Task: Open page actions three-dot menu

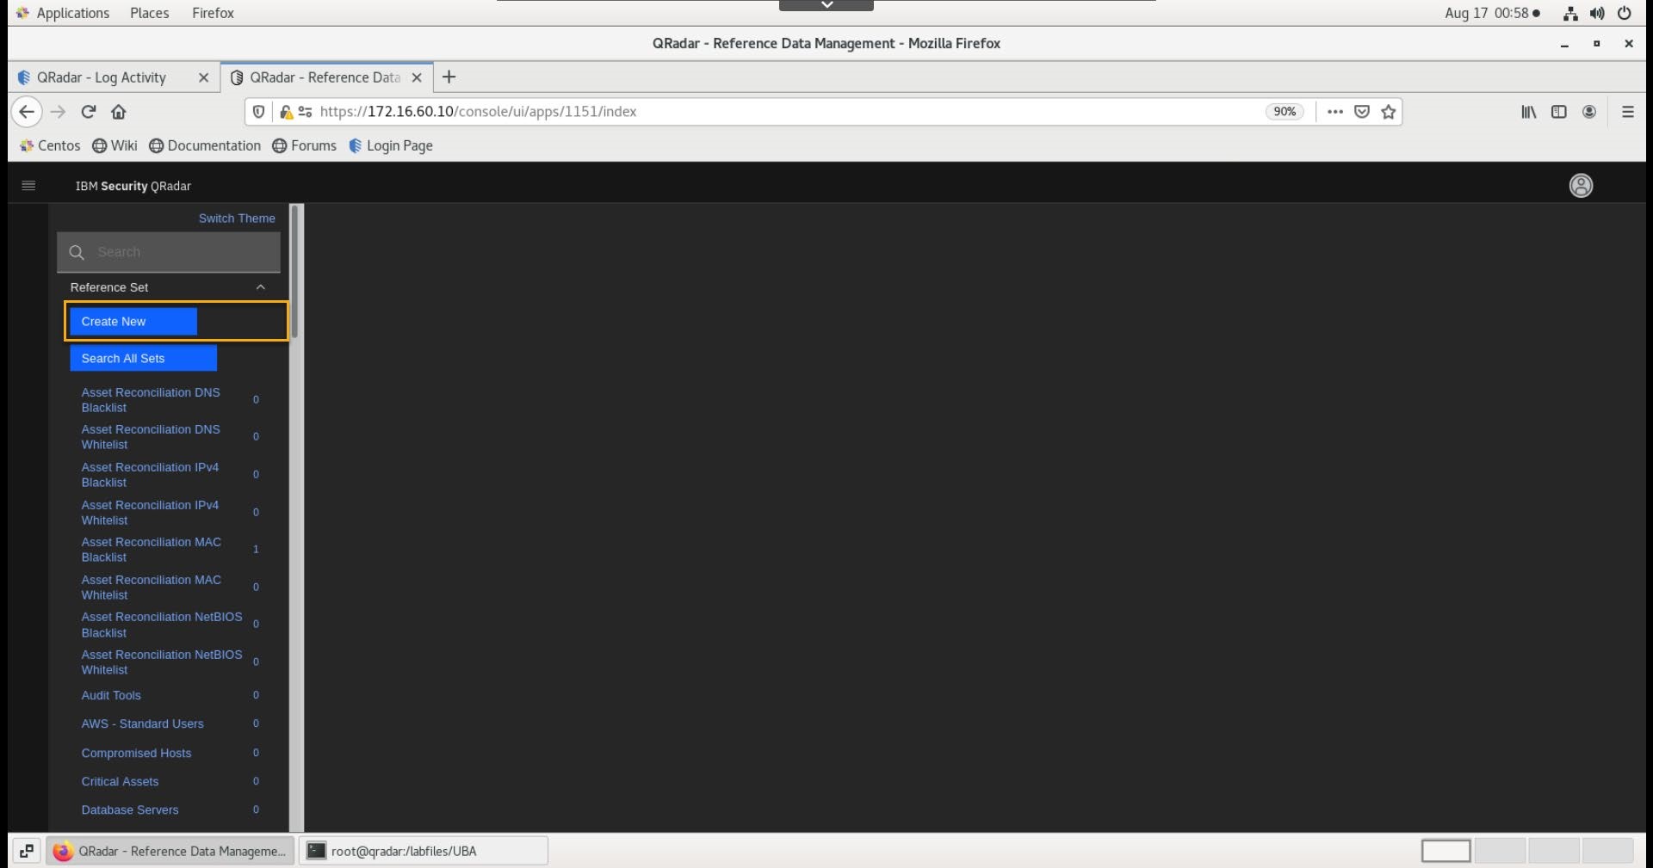Action: tap(1334, 112)
